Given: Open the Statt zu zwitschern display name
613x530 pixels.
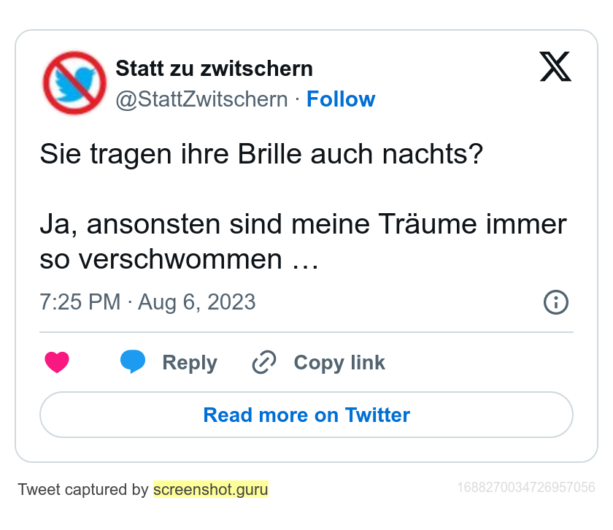Looking at the screenshot, I should coord(215,69).
